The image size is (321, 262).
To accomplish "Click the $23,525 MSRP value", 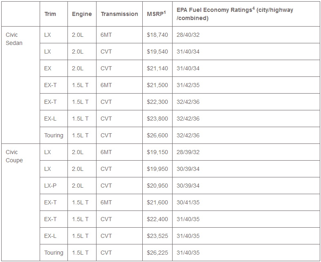I will pyautogui.click(x=157, y=236).
